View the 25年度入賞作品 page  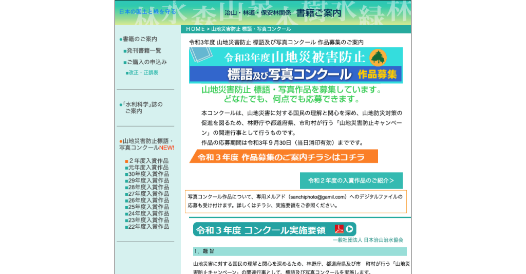click(148, 207)
